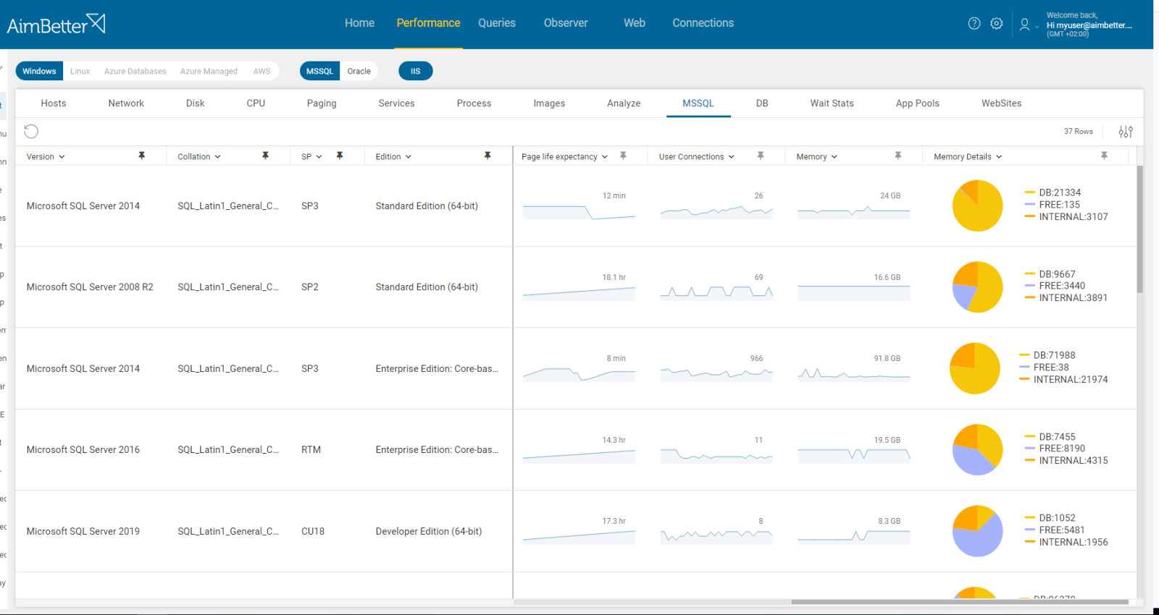Image resolution: width=1159 pixels, height=615 pixels.
Task: Click the myuser@aimbetter account name
Action: (x=1089, y=25)
